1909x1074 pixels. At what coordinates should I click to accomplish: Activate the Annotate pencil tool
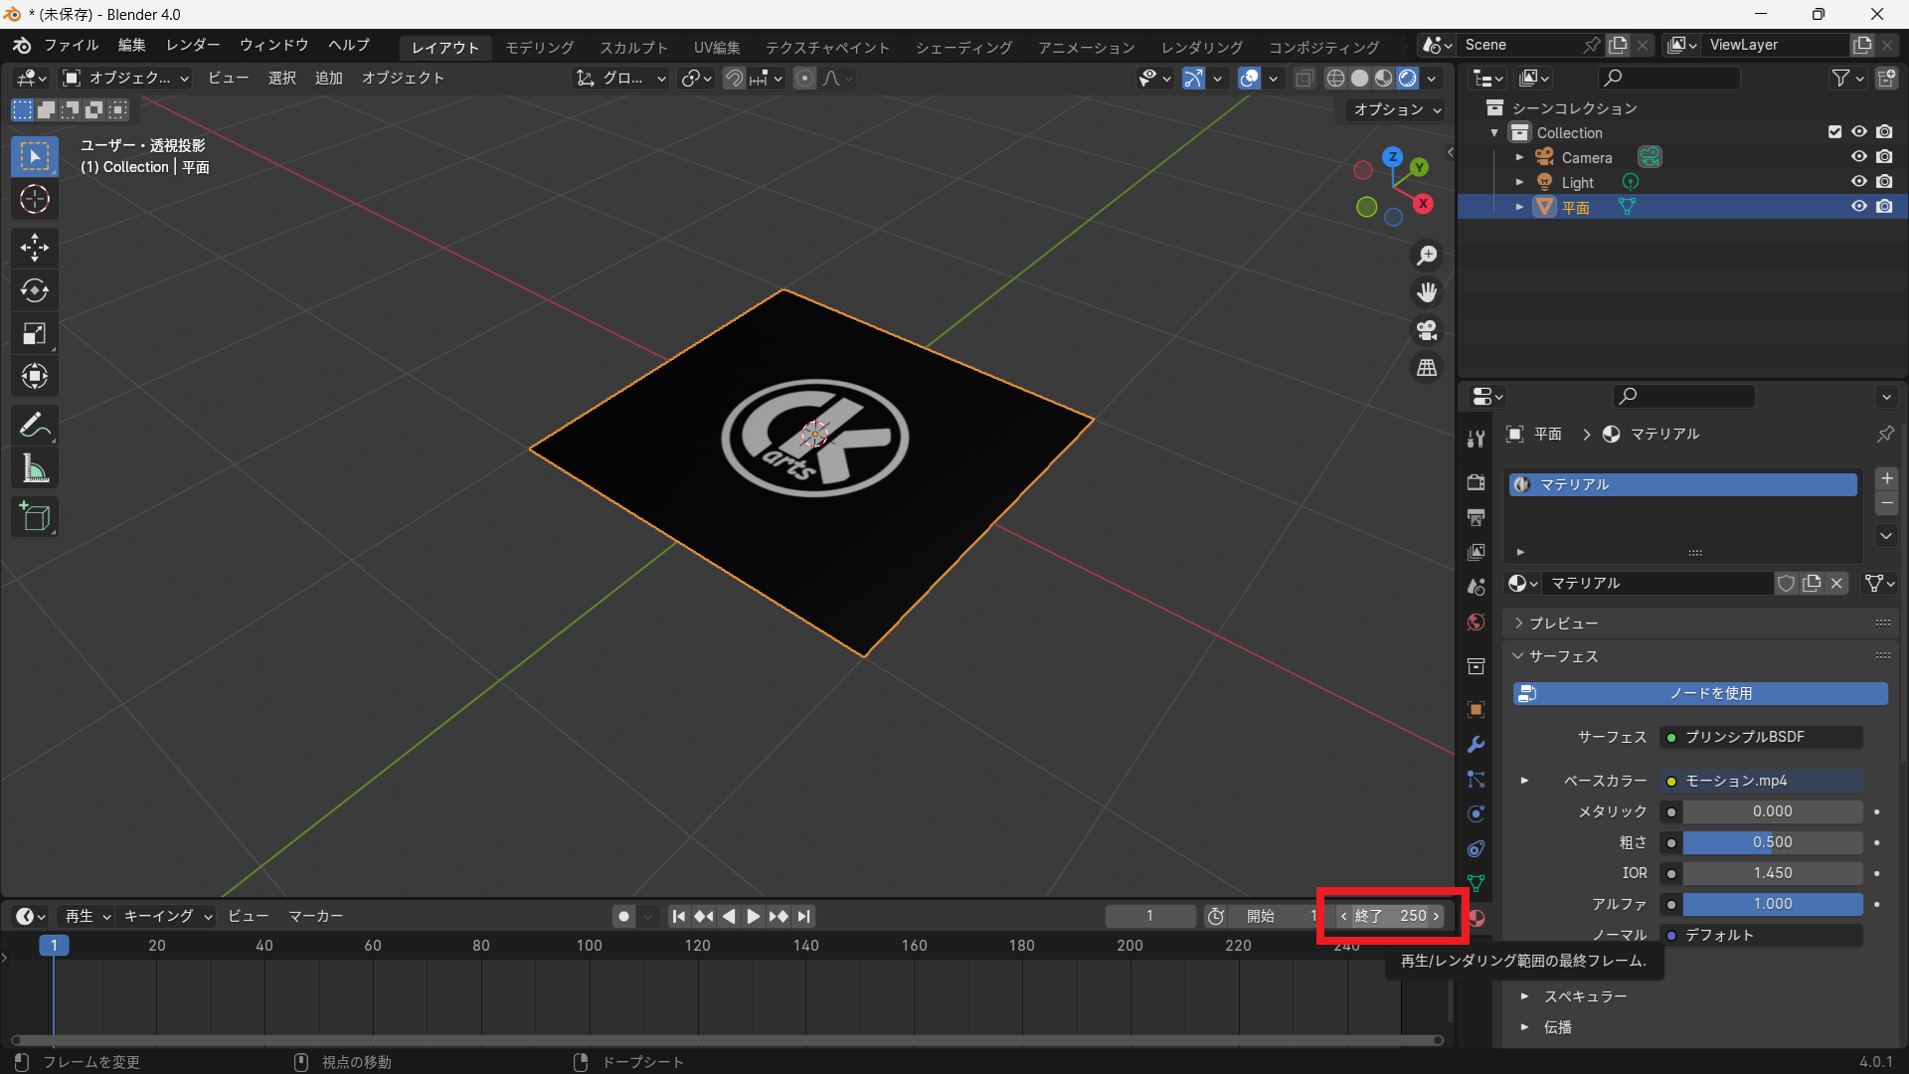(x=35, y=426)
